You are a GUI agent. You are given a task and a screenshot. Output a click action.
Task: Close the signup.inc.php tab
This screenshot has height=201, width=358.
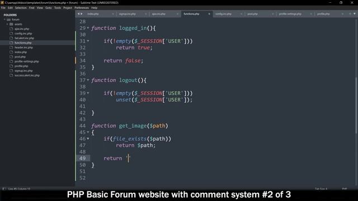[145, 14]
